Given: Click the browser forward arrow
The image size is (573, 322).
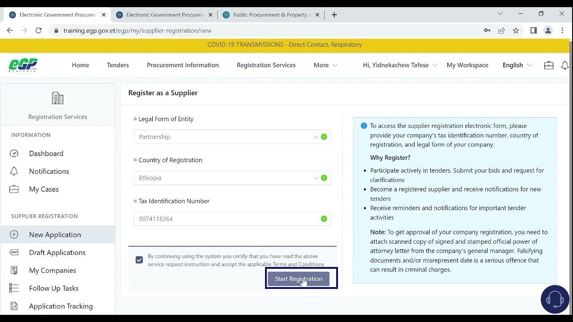Looking at the screenshot, I should pyautogui.click(x=24, y=30).
